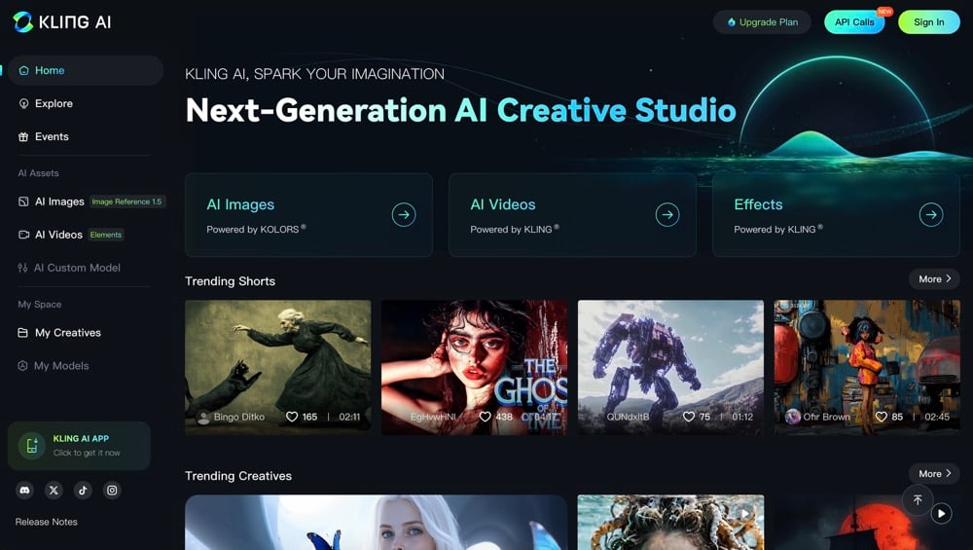Screen dimensions: 973x550
Task: Click the flame icon in Upgrade Plan
Action: pyautogui.click(x=732, y=22)
